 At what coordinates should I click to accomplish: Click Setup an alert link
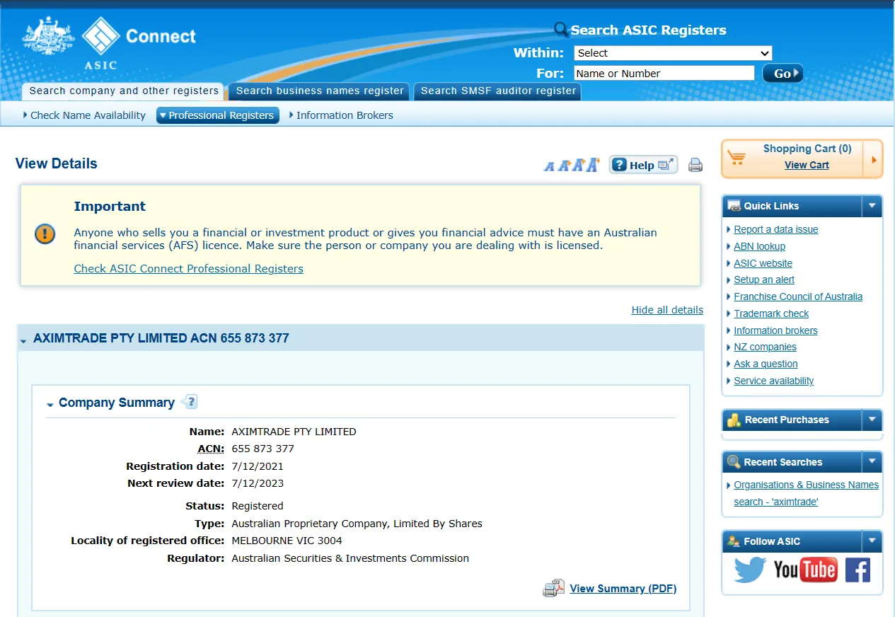point(764,279)
